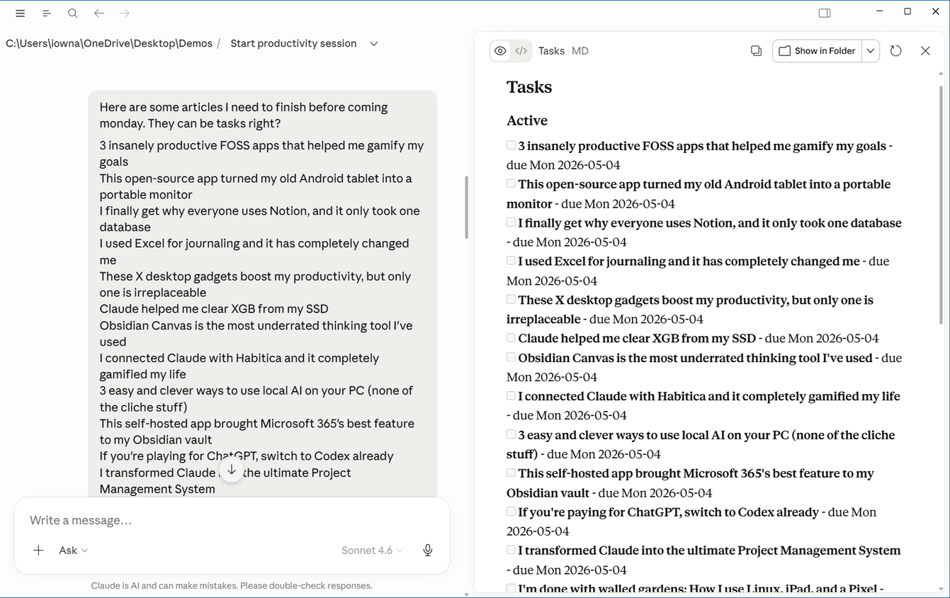Open the hamburger menu

pyautogui.click(x=20, y=13)
